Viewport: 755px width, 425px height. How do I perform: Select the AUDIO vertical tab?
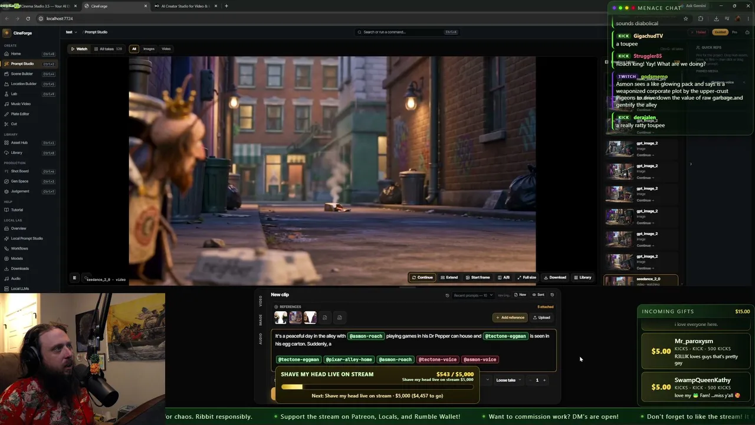tap(261, 339)
